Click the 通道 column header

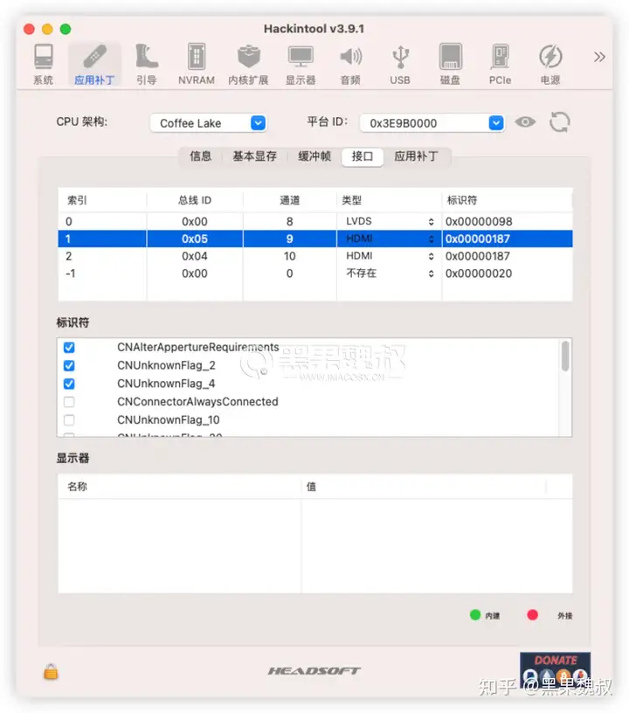tap(289, 200)
